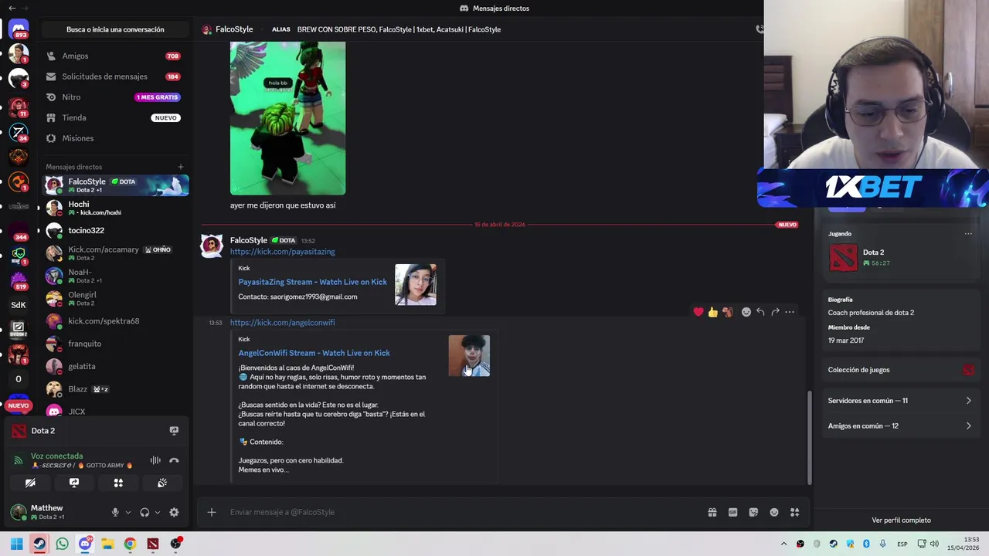The width and height of the screenshot is (989, 556).
Task: View AngelConWifi embed thumbnail
Action: tap(469, 356)
